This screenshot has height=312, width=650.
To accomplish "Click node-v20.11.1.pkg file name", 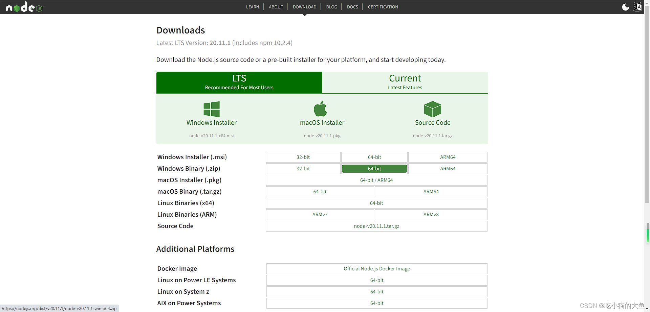I will pyautogui.click(x=322, y=136).
